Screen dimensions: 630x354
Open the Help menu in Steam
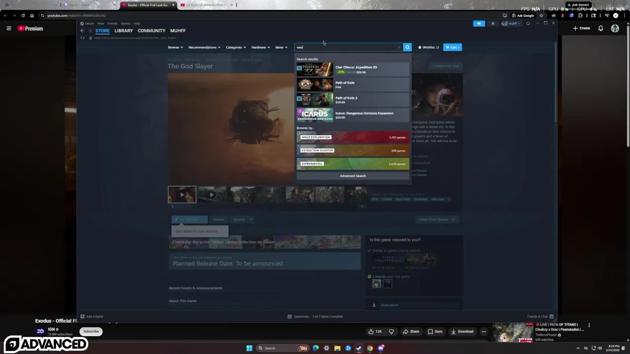coord(137,24)
